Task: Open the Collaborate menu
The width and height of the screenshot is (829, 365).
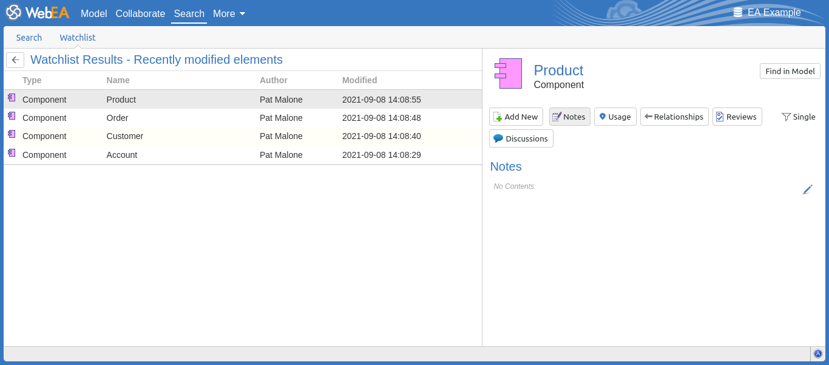Action: (140, 13)
